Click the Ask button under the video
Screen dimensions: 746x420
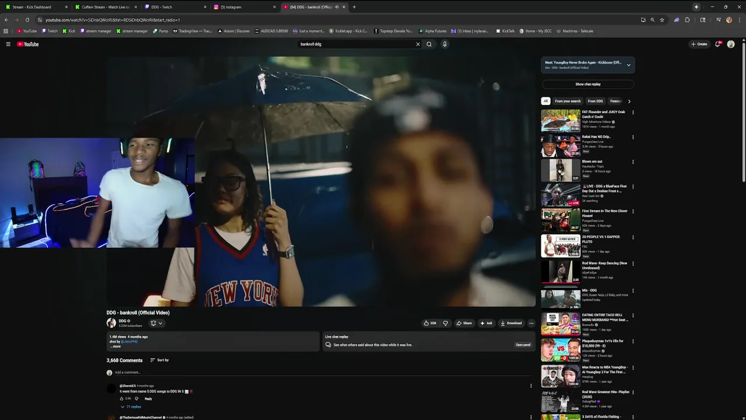[486, 323]
